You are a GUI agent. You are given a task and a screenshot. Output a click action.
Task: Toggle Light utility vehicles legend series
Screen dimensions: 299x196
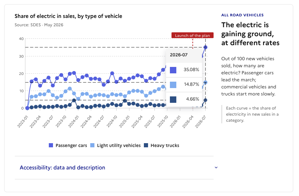pos(115,145)
